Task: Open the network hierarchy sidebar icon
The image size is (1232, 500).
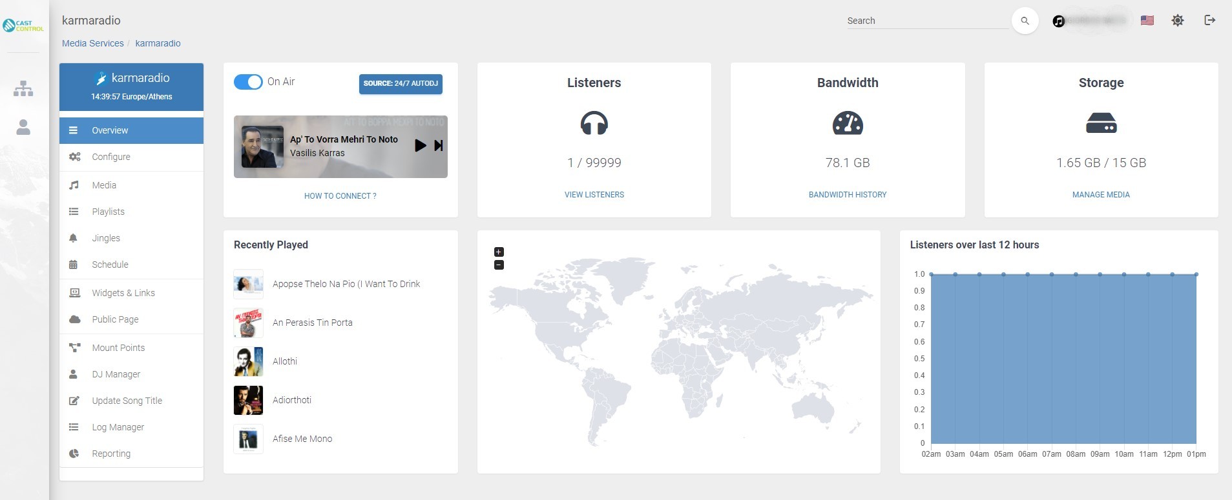Action: [x=23, y=88]
